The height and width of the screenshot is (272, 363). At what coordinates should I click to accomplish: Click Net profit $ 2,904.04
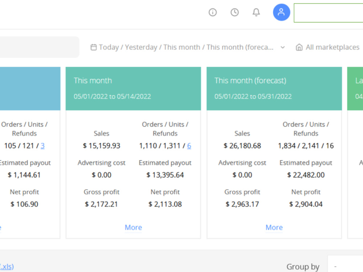pos(306,204)
